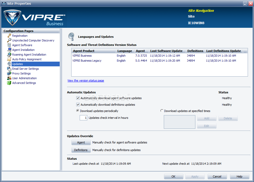Viewport: 254px width, 182px height.
Task: Click the Email Server Settings icon
Action: 9,68
